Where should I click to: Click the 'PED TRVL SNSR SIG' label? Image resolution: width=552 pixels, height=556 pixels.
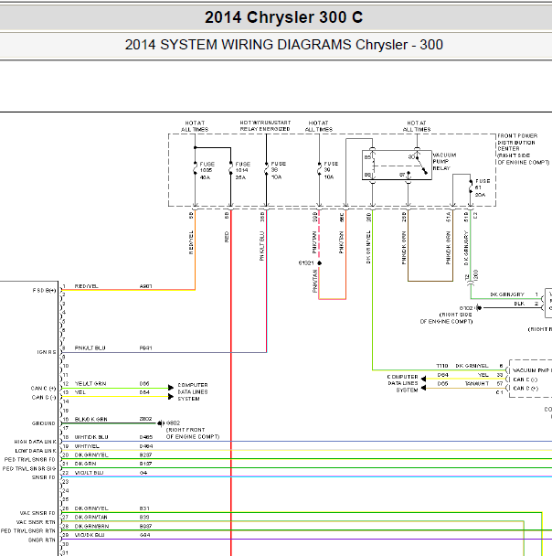(x=29, y=469)
